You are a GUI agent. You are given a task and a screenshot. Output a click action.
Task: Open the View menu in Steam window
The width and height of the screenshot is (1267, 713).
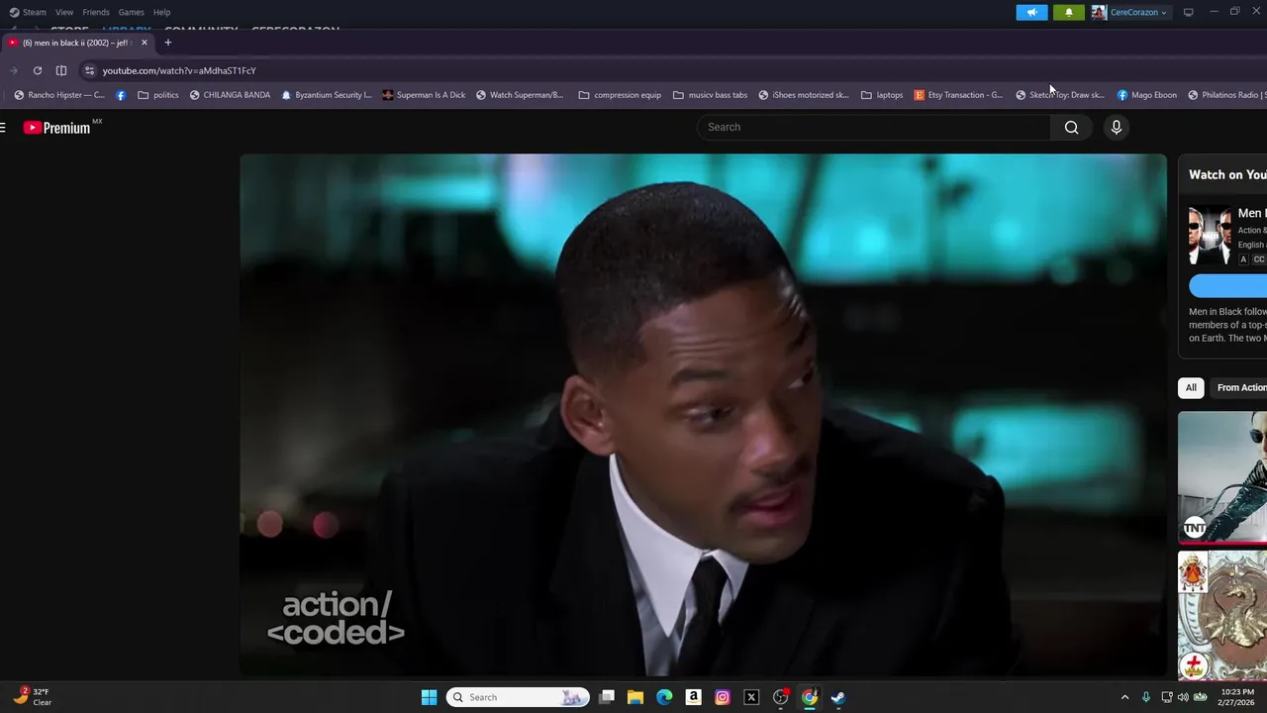click(x=64, y=12)
